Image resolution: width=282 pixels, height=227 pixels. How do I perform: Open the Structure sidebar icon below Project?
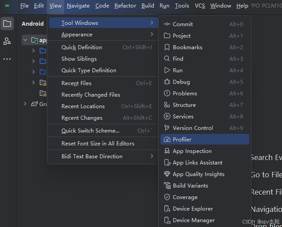click(x=7, y=41)
